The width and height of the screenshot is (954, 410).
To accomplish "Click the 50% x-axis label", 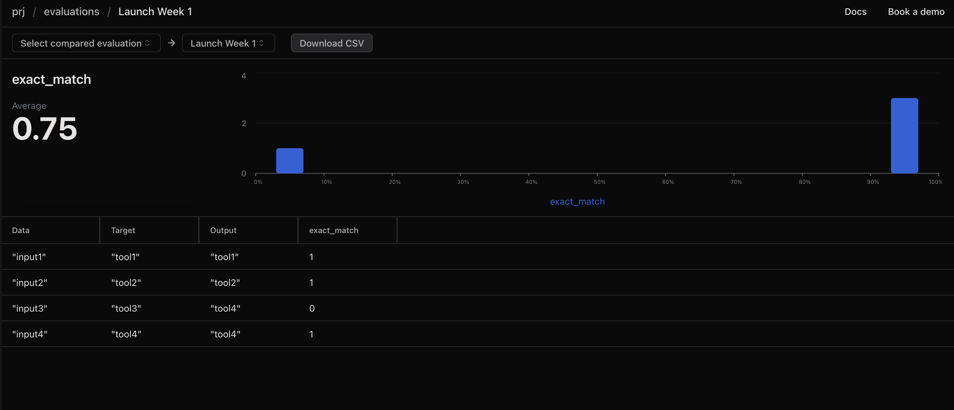I will [600, 182].
